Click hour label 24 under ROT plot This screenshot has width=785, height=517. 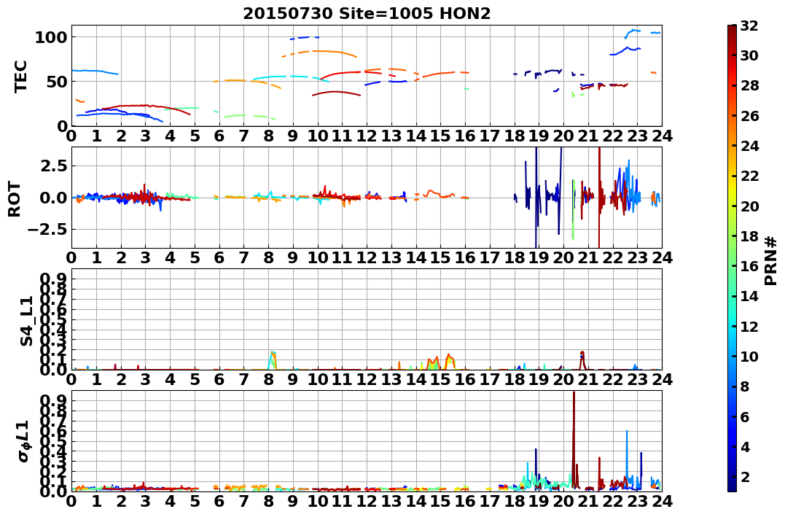pos(662,257)
